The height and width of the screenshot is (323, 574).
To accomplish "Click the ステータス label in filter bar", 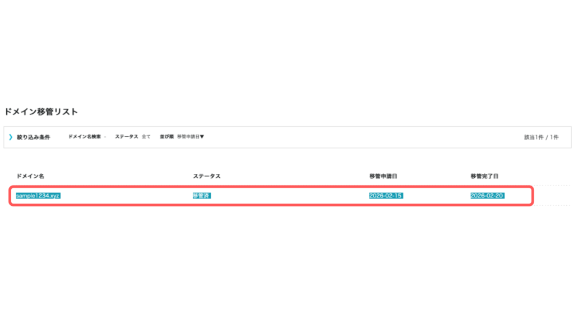I will (x=126, y=137).
